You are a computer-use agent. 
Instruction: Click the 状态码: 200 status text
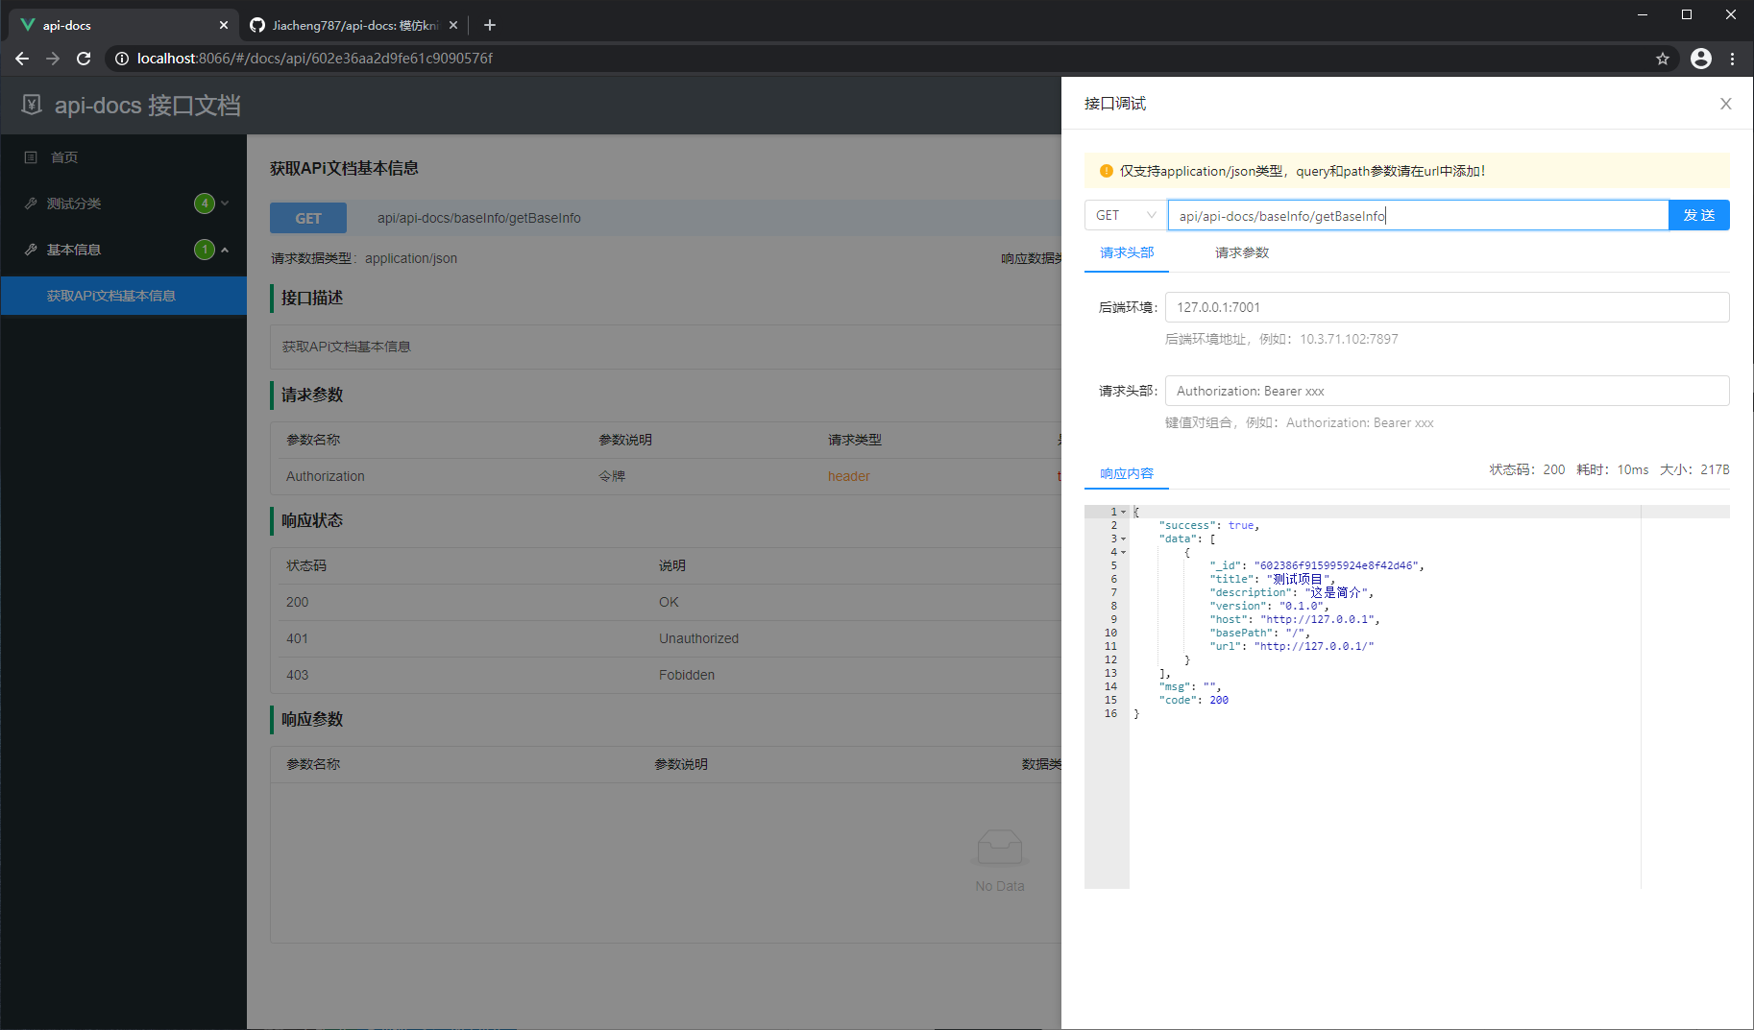(x=1527, y=469)
